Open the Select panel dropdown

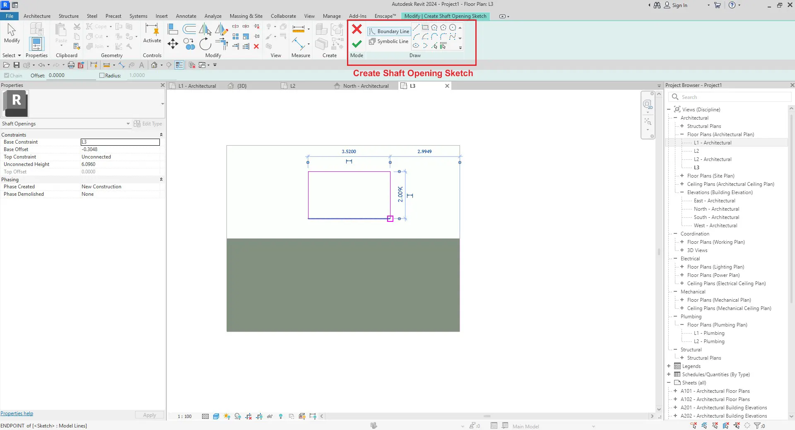12,55
